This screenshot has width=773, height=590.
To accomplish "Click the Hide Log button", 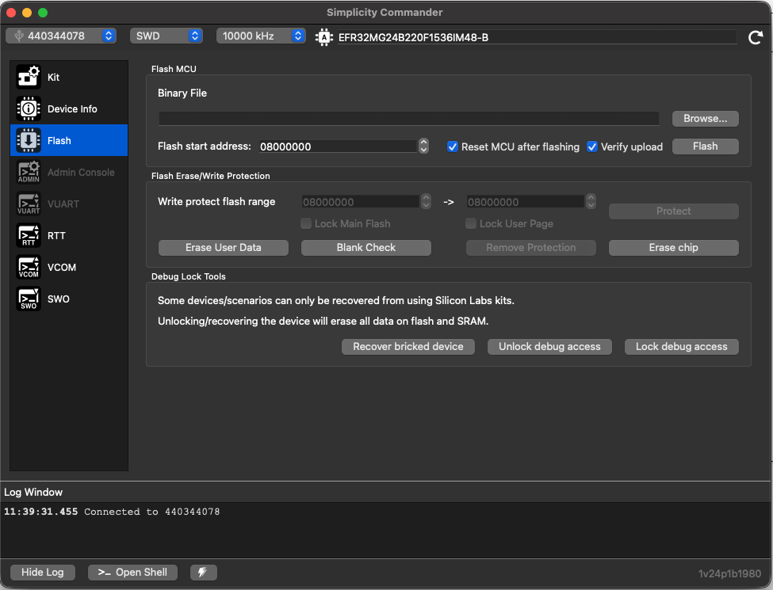I will click(x=42, y=573).
